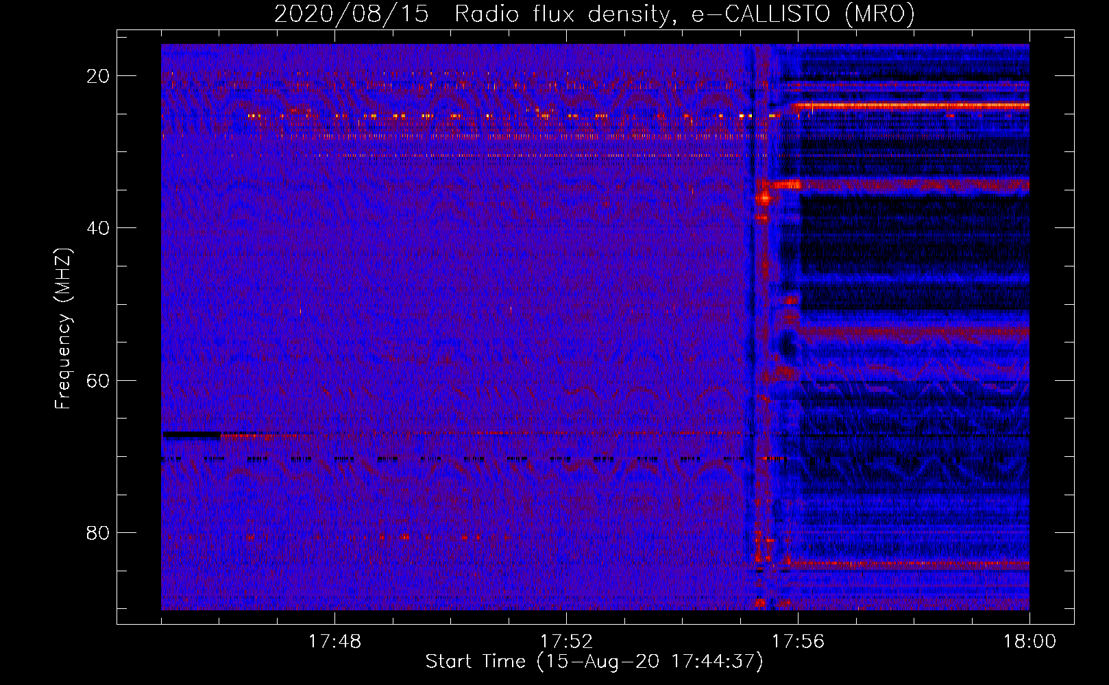Click the plot title '2020/08/15 Radio flux density'
The width and height of the screenshot is (1109, 685).
point(594,14)
